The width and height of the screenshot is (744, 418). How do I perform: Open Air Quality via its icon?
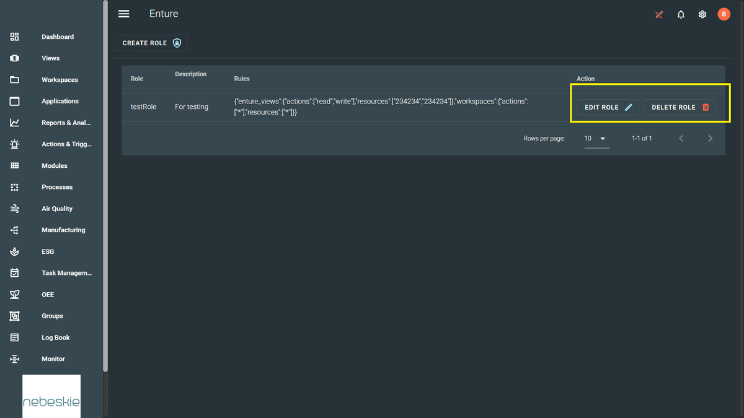tap(14, 208)
